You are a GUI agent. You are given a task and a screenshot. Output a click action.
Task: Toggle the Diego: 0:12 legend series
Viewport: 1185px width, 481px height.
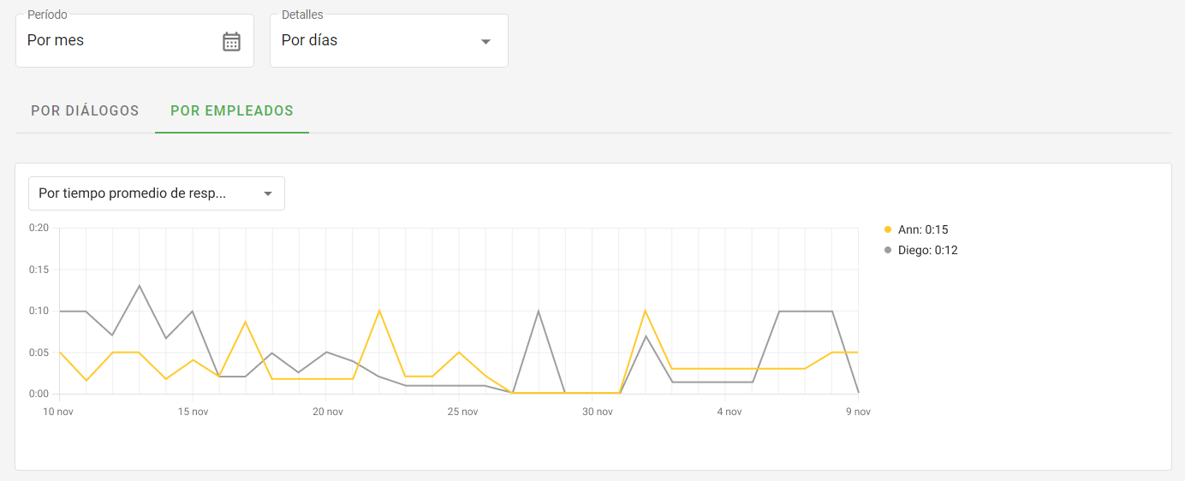coord(927,251)
